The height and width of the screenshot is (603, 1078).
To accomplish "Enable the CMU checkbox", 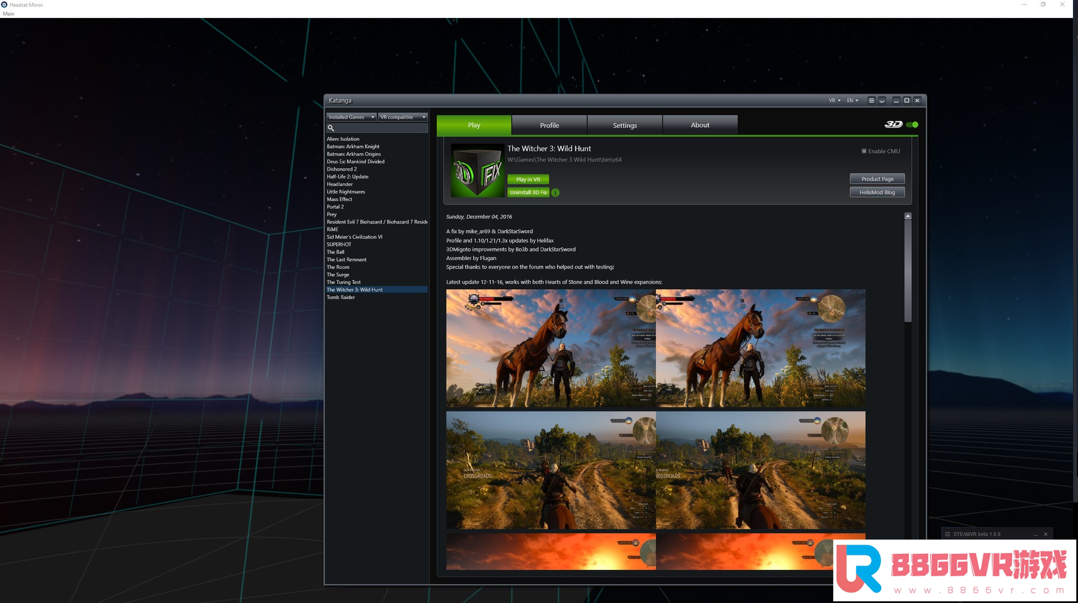I will [x=864, y=151].
